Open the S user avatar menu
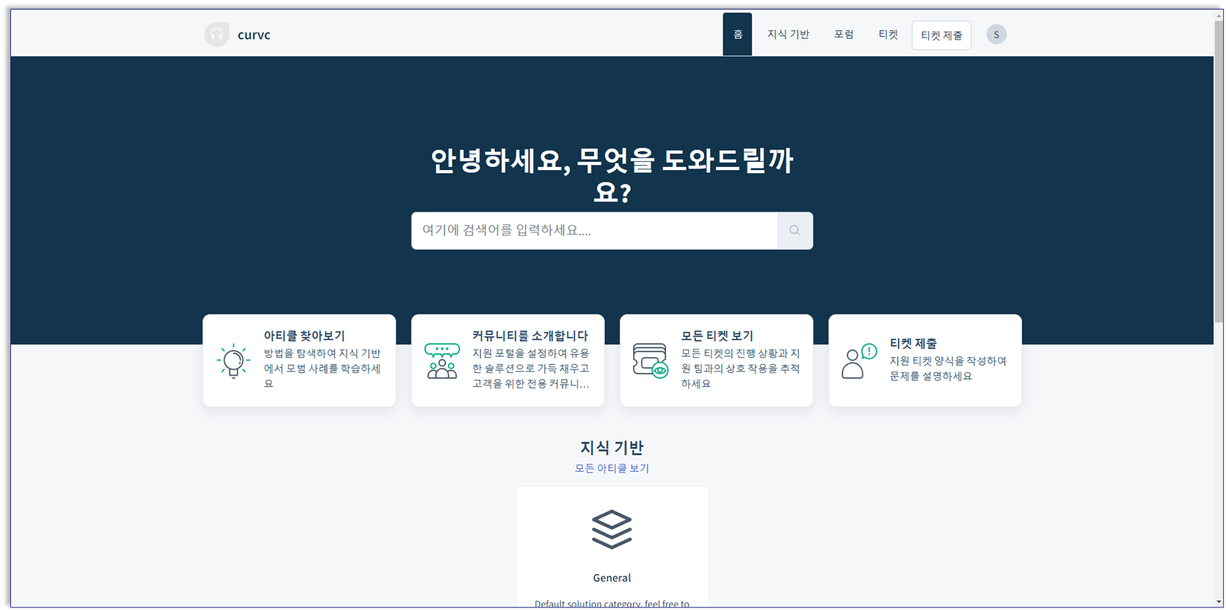The image size is (1226, 612). tap(996, 34)
